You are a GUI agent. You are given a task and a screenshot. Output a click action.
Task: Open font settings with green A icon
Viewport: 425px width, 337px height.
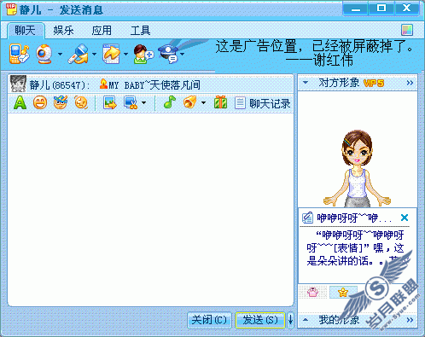coord(20,102)
